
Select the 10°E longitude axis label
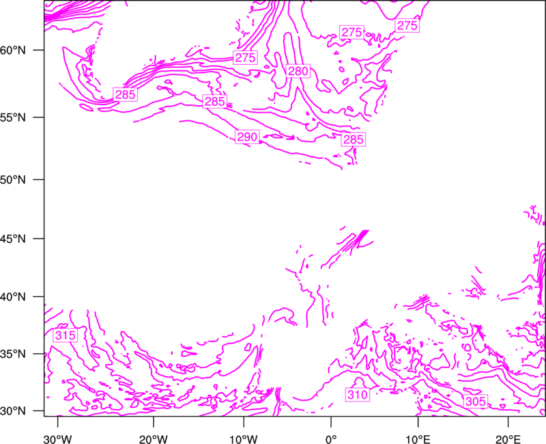click(x=418, y=439)
